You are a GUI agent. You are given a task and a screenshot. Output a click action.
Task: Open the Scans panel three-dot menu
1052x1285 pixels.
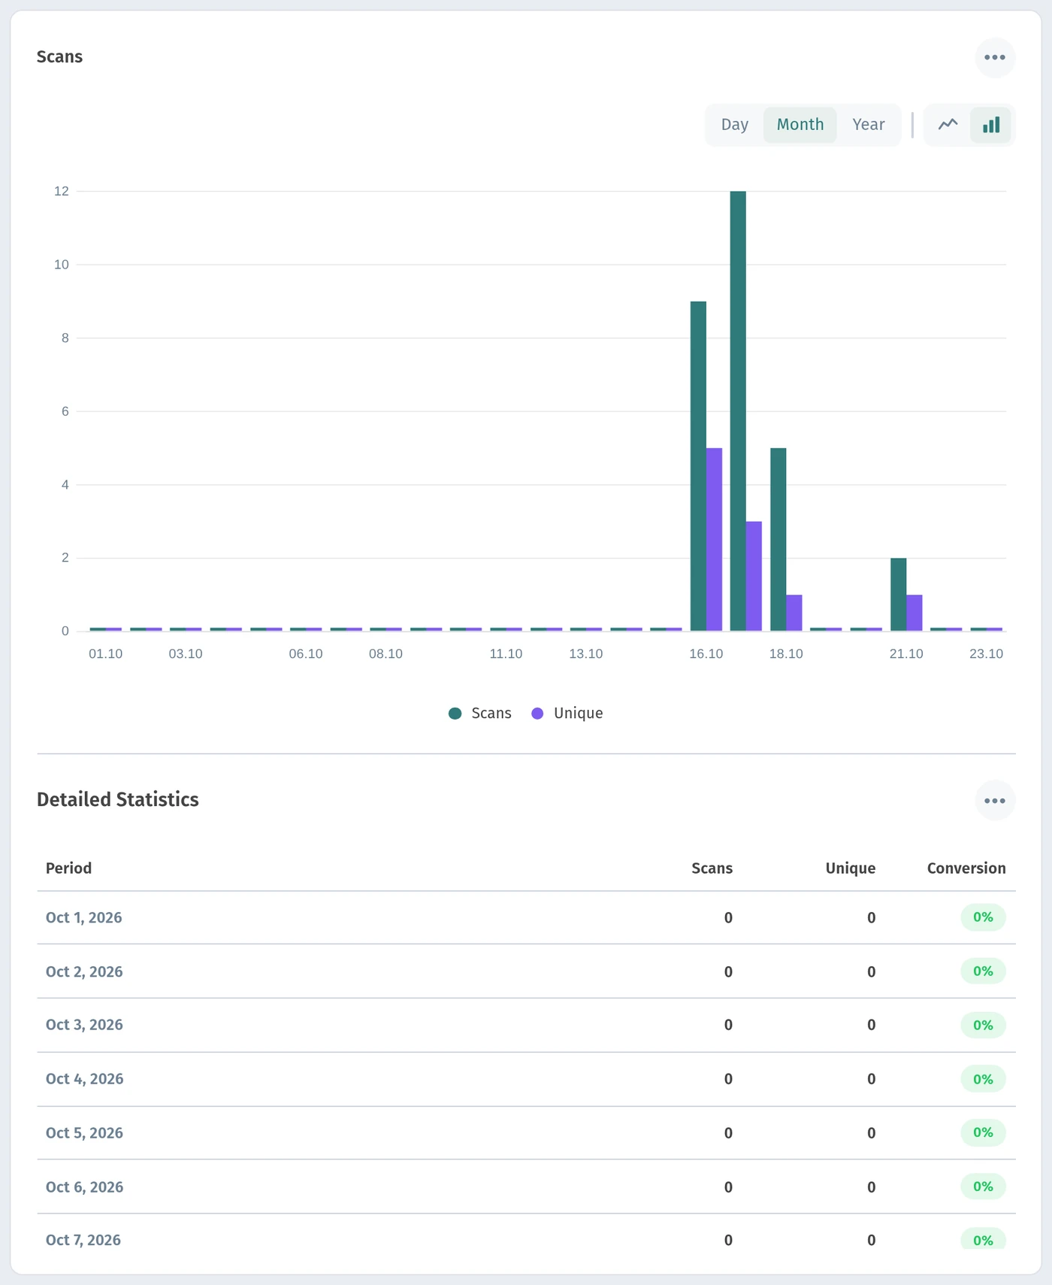coord(995,58)
